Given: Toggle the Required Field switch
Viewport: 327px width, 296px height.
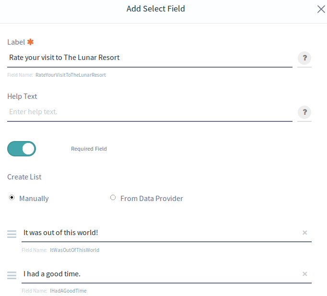Looking at the screenshot, I should tap(22, 149).
